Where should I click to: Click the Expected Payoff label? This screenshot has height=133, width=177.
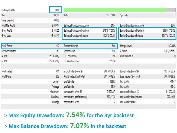click(x=71, y=46)
